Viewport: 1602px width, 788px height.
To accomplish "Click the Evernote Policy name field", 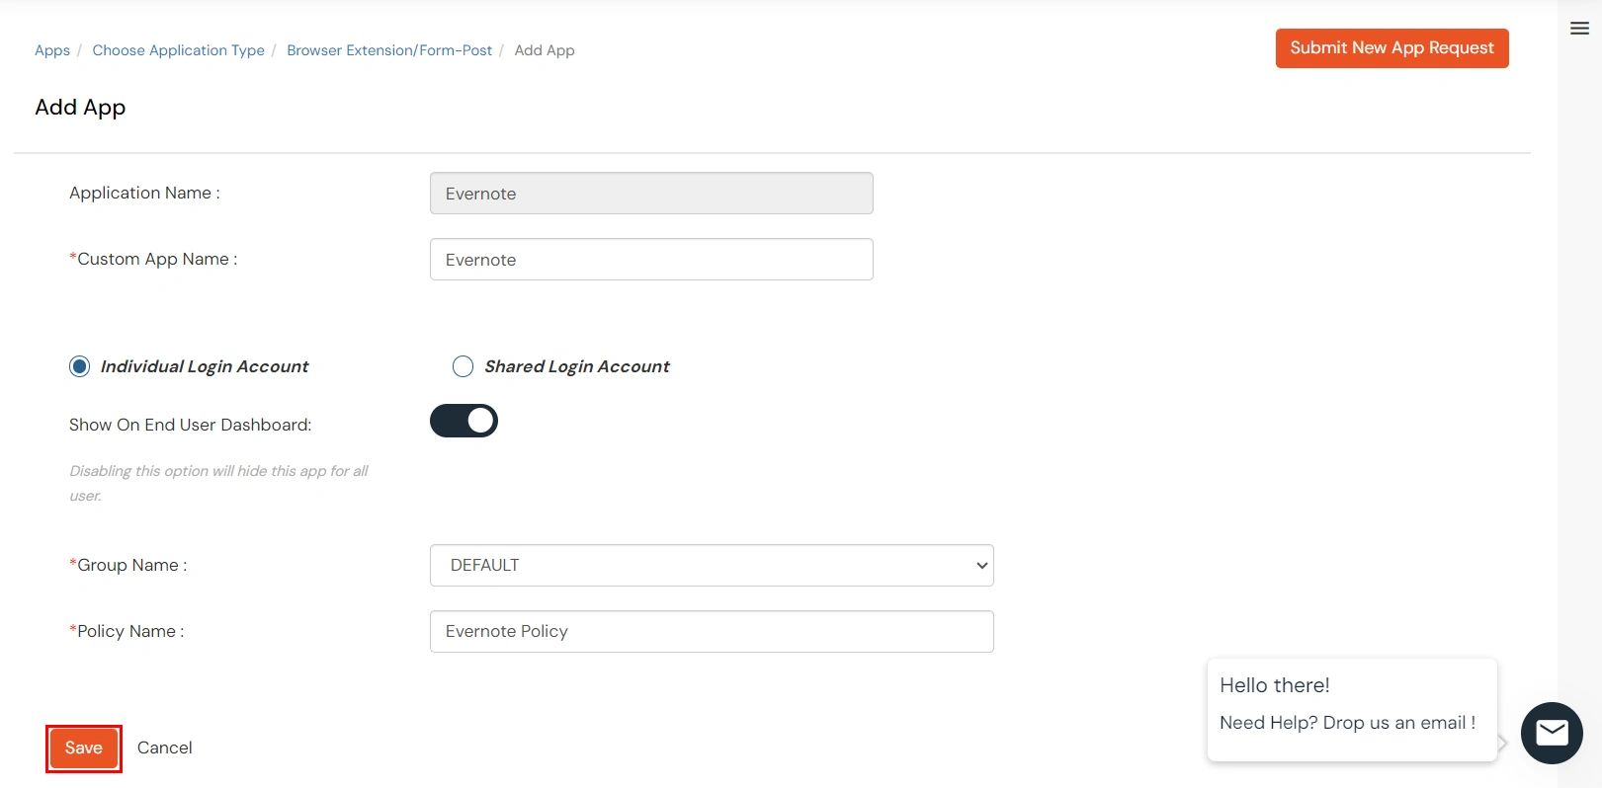I will point(711,631).
